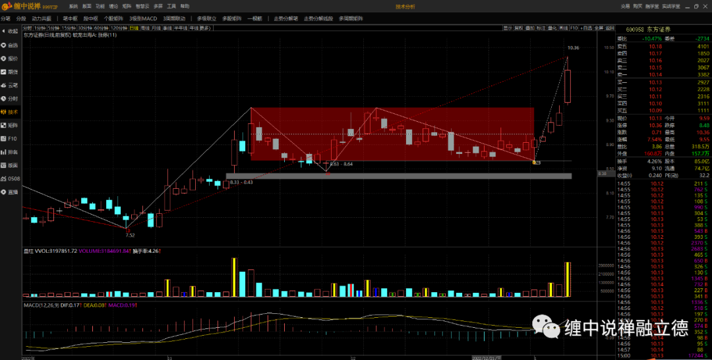Switch to 周线 weekly tab

pos(145,28)
